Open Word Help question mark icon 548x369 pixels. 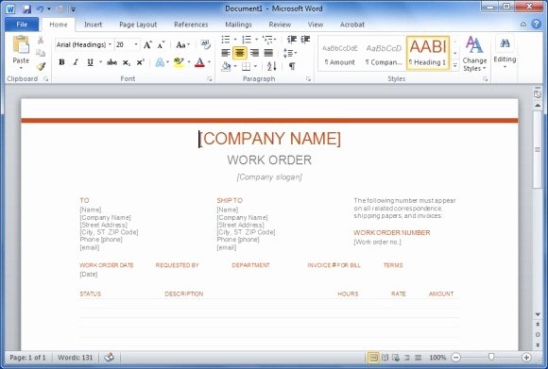click(536, 25)
